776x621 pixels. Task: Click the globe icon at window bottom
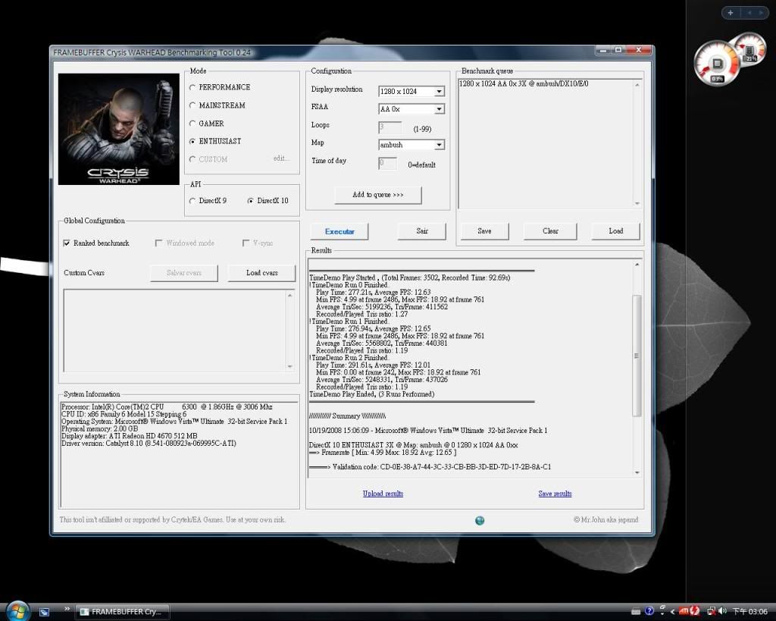[x=480, y=520]
